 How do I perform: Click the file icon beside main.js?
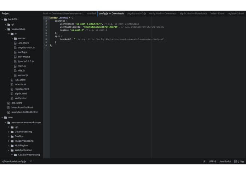[x=15, y=66]
